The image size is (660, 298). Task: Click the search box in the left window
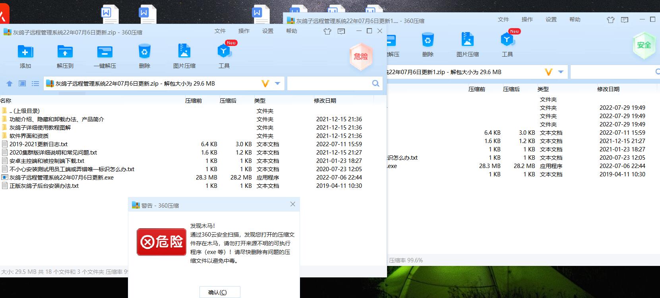pyautogui.click(x=330, y=84)
